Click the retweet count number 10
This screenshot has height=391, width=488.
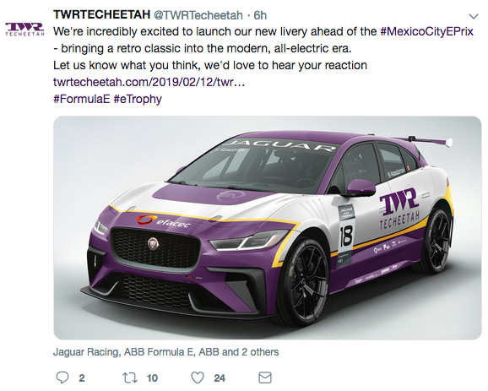coord(152,378)
